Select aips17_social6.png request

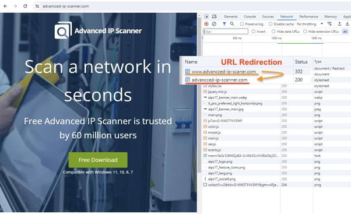click(x=222, y=179)
